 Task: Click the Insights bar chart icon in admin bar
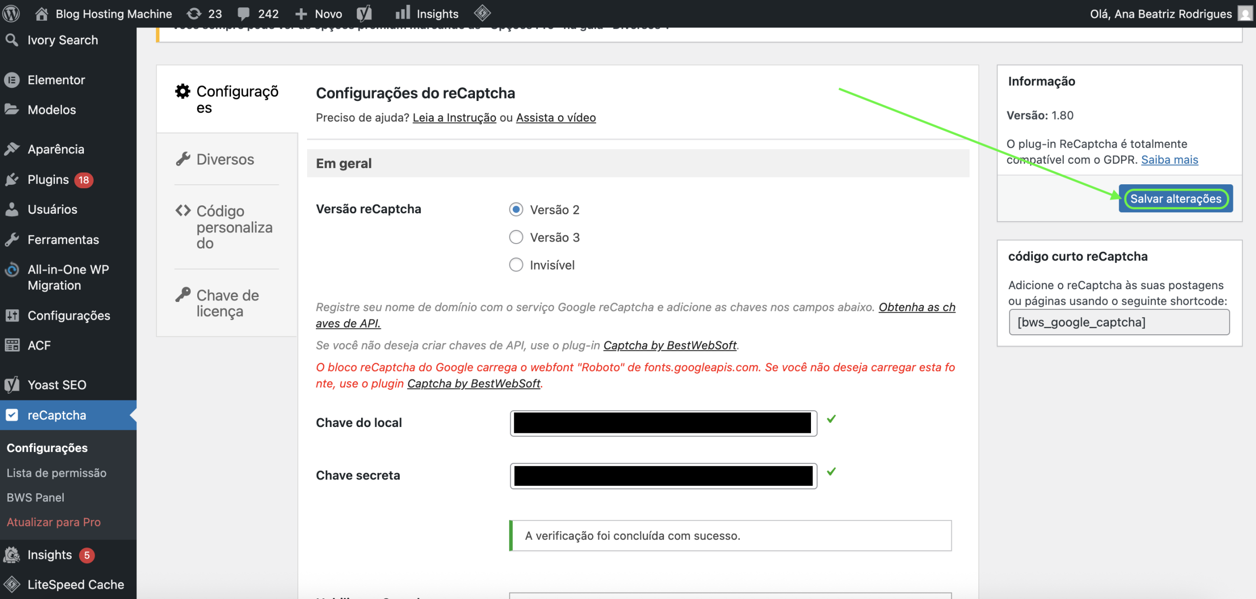402,13
